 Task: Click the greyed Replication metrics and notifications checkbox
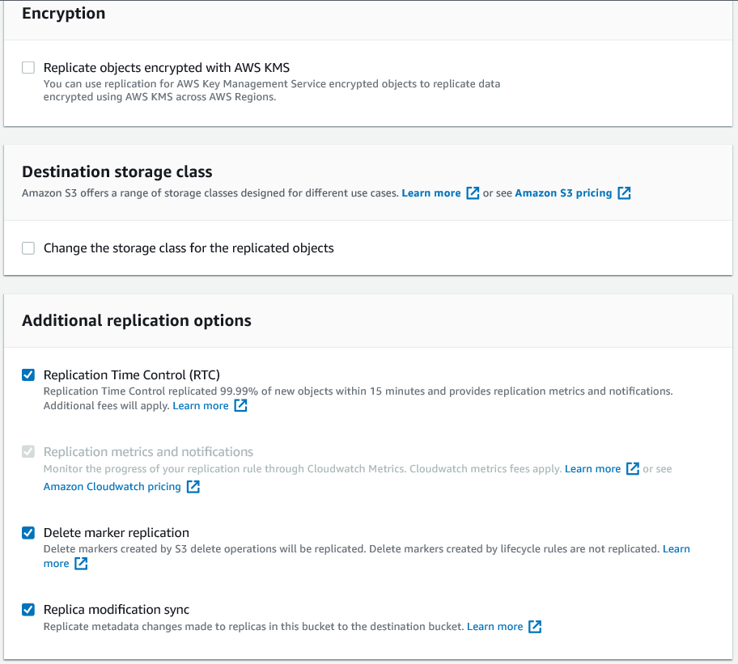[x=28, y=452]
